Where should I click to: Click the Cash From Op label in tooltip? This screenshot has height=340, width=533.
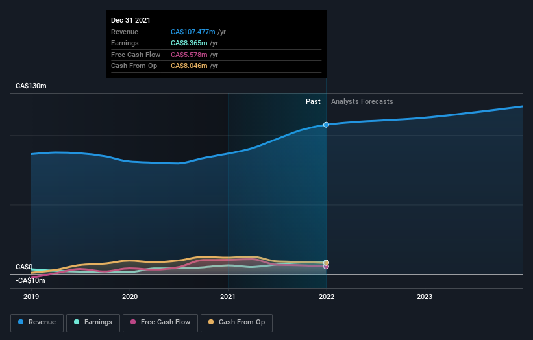point(134,66)
